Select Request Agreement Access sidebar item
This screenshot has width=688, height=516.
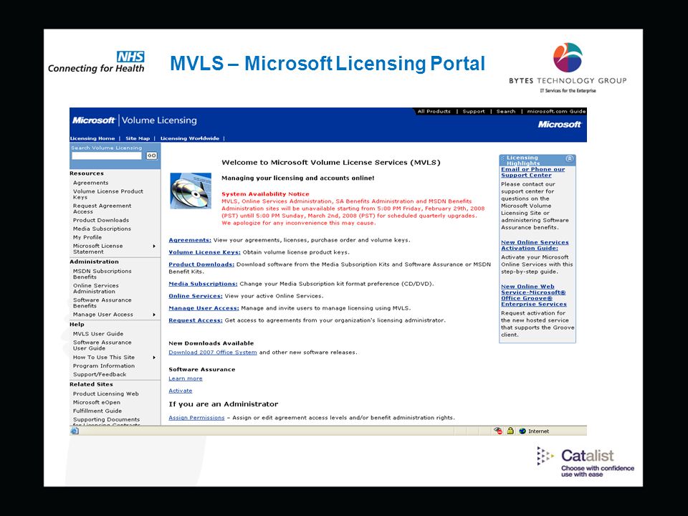[x=102, y=209]
